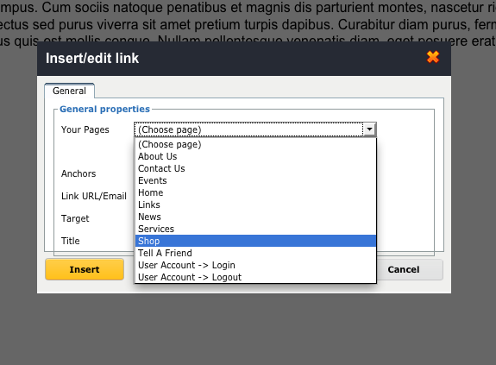Image resolution: width=496 pixels, height=365 pixels.
Task: Choose 'User Account -> Logout' option
Action: [x=255, y=277]
